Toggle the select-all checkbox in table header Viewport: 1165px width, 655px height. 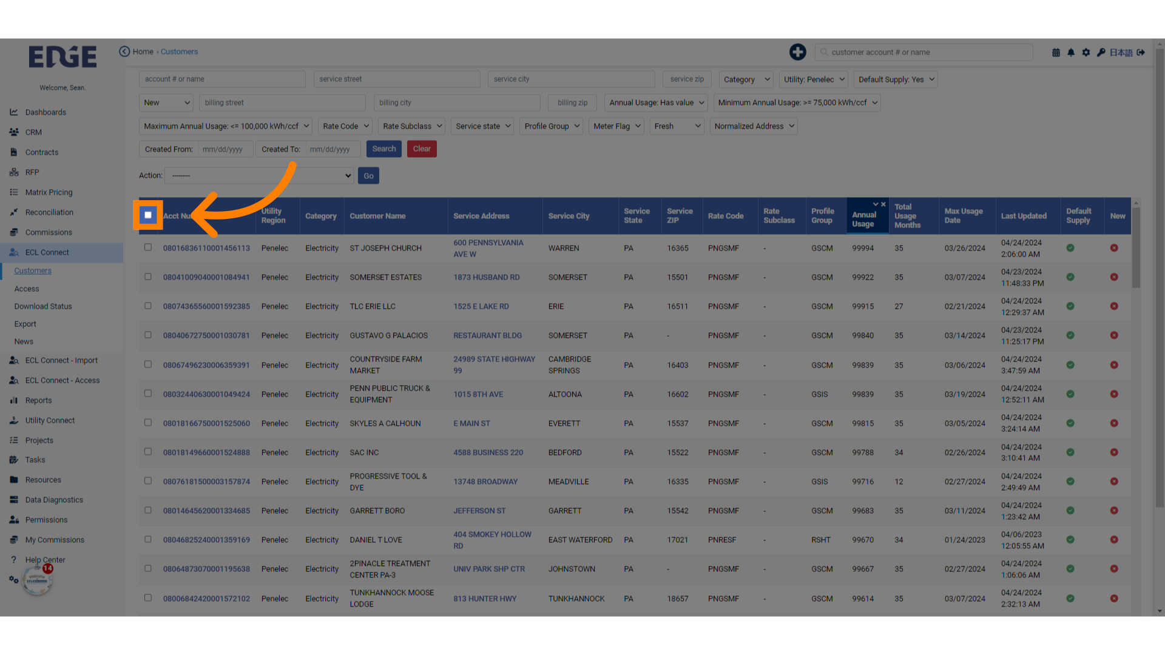[148, 215]
